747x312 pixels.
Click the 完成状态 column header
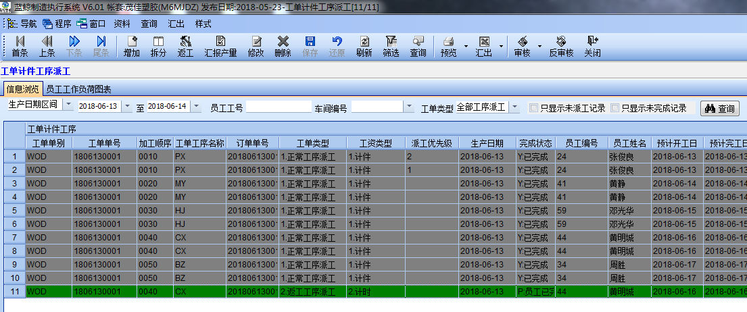pyautogui.click(x=535, y=143)
